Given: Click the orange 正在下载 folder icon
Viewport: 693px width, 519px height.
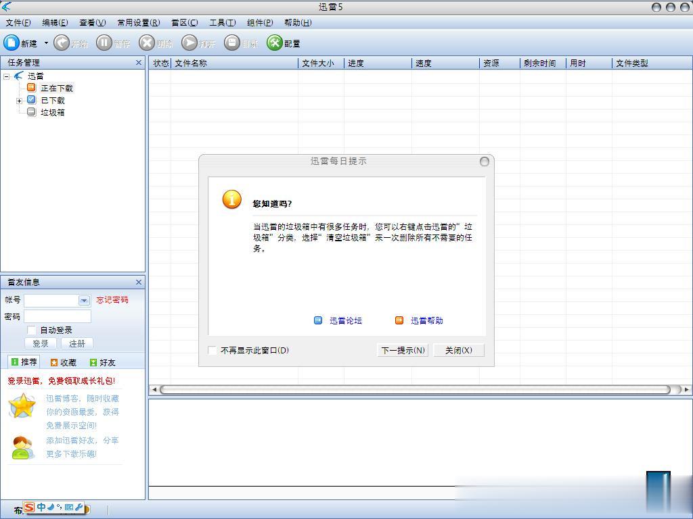Looking at the screenshot, I should 31,87.
